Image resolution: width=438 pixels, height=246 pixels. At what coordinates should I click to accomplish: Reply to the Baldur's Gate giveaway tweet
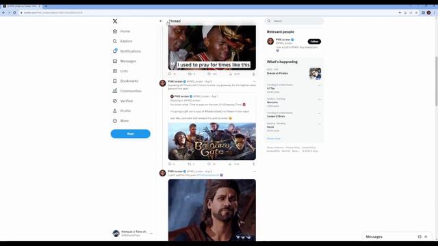170,164
